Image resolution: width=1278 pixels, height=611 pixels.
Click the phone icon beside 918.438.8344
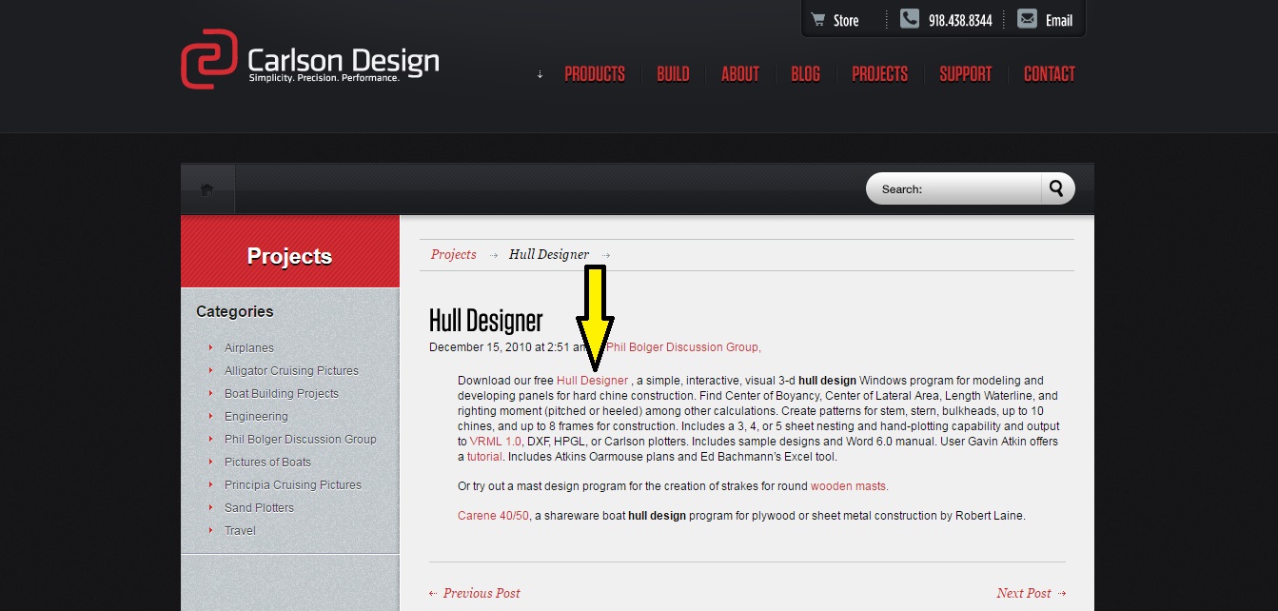pyautogui.click(x=910, y=19)
